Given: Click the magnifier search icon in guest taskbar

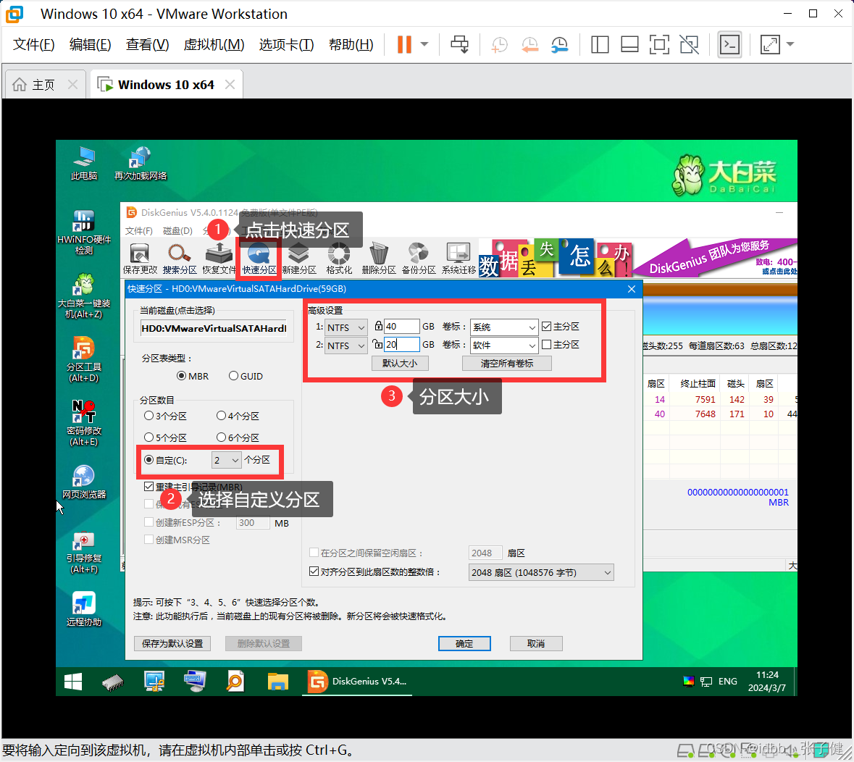Looking at the screenshot, I should [235, 682].
